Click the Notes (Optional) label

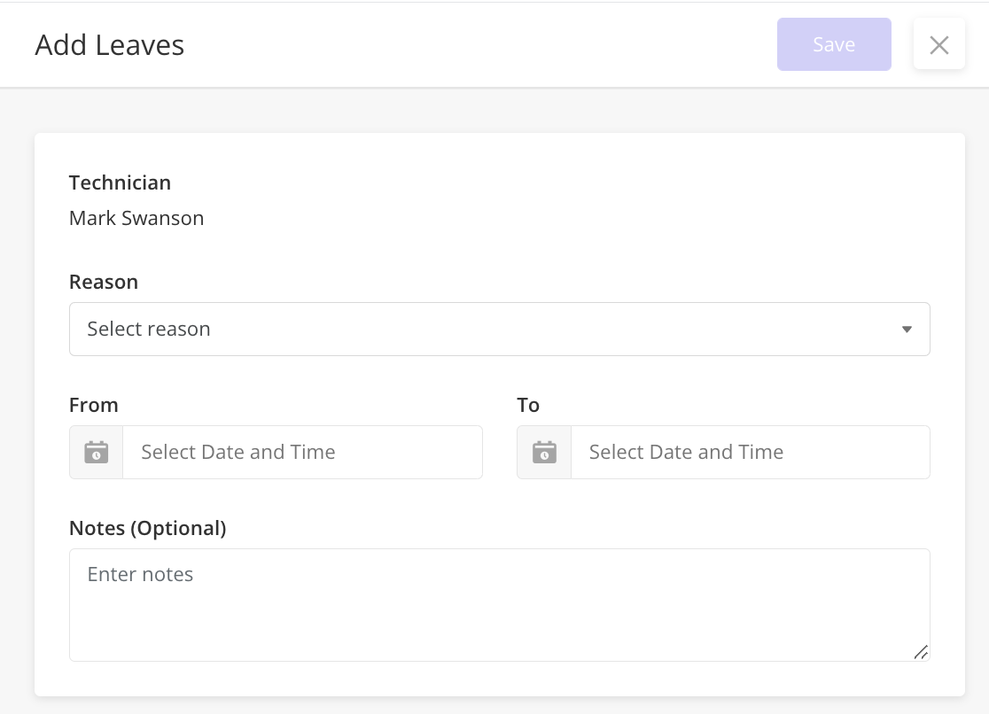coord(148,528)
